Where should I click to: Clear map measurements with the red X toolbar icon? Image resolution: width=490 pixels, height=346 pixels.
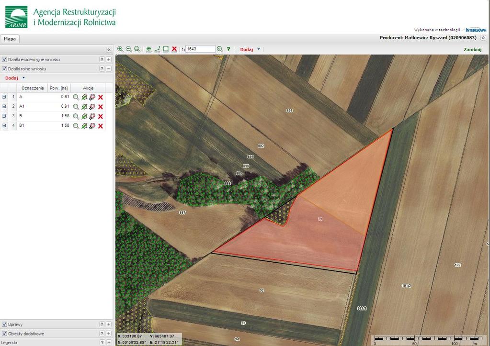coord(174,49)
